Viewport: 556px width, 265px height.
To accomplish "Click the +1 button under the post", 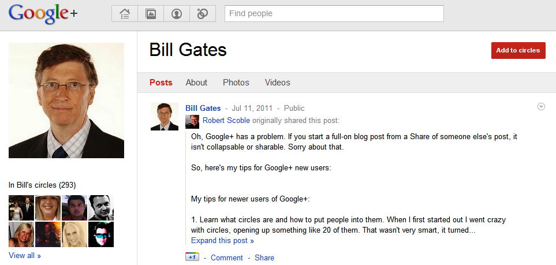I will point(192,257).
